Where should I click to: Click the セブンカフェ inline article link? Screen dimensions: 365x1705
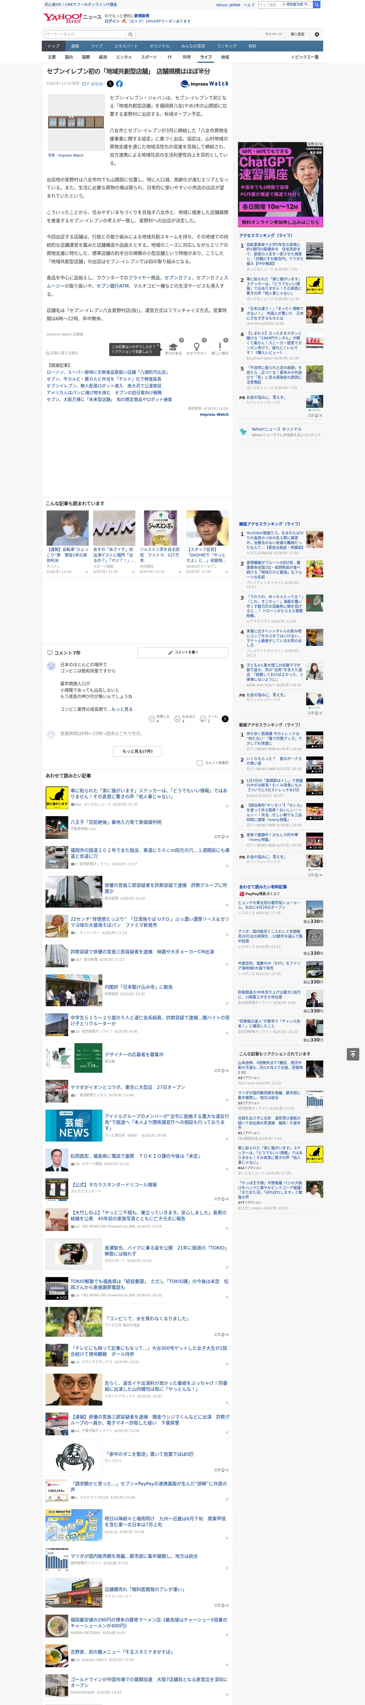pos(178,278)
